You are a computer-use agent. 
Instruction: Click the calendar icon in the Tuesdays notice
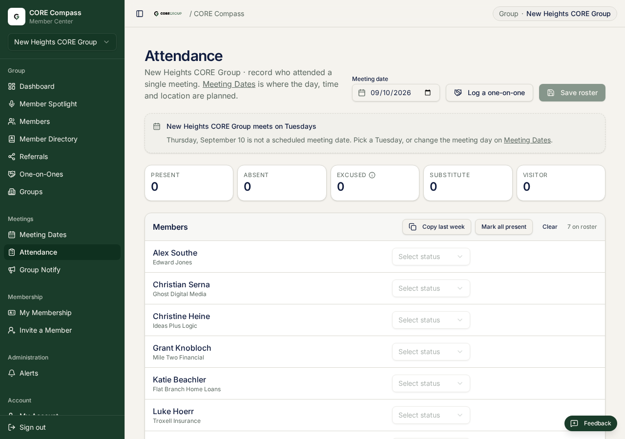click(x=157, y=126)
